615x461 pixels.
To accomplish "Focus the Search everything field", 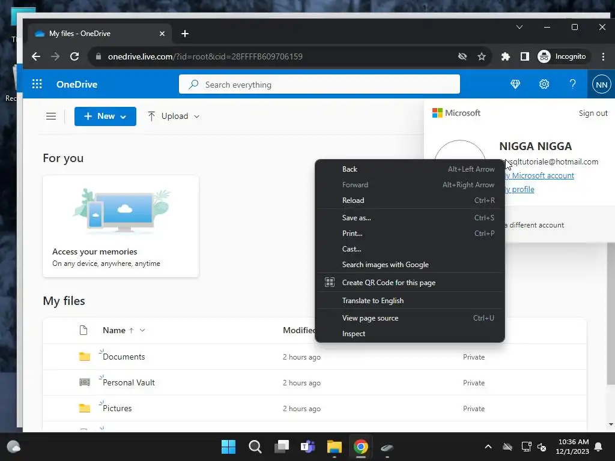I will (320, 84).
